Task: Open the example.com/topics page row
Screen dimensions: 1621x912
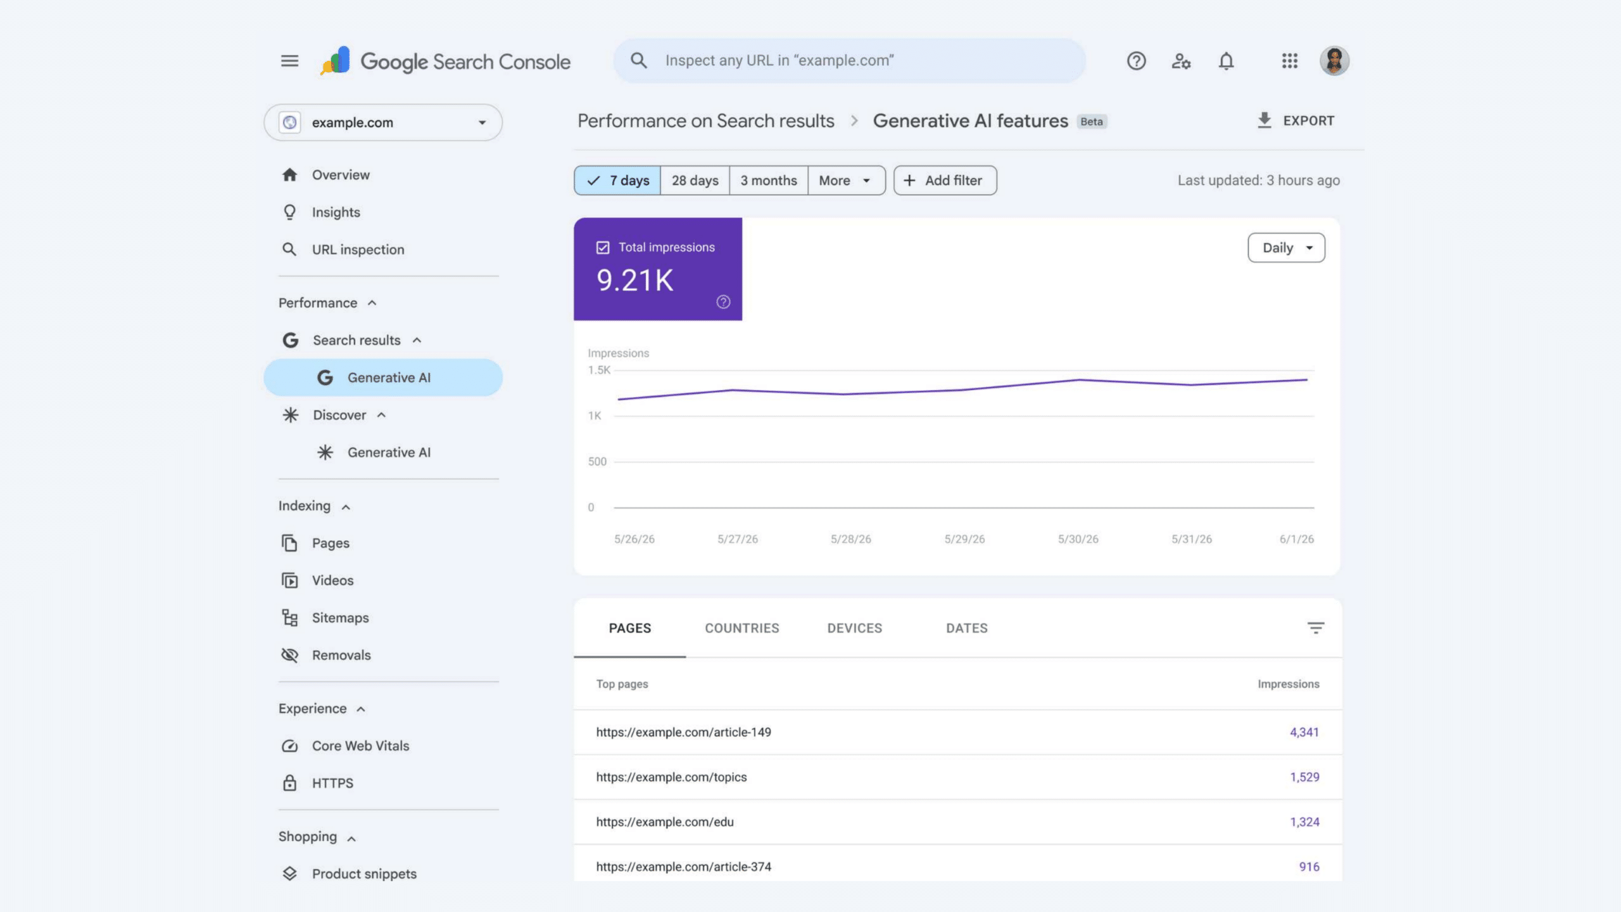Action: pyautogui.click(x=957, y=777)
